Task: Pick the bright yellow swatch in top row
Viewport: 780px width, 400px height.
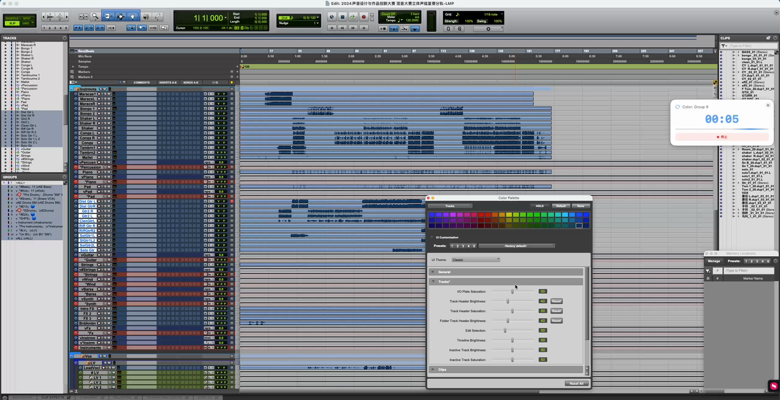Action: click(509, 215)
